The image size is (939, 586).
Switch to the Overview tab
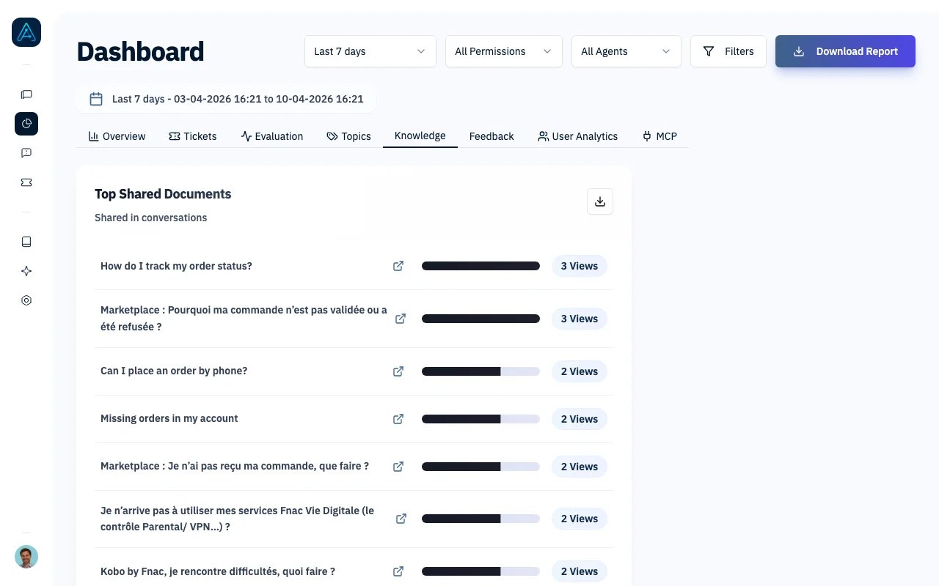click(117, 136)
